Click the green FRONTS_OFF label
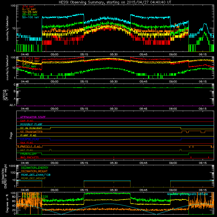Viewport: 217px width, 217px height. (28, 154)
